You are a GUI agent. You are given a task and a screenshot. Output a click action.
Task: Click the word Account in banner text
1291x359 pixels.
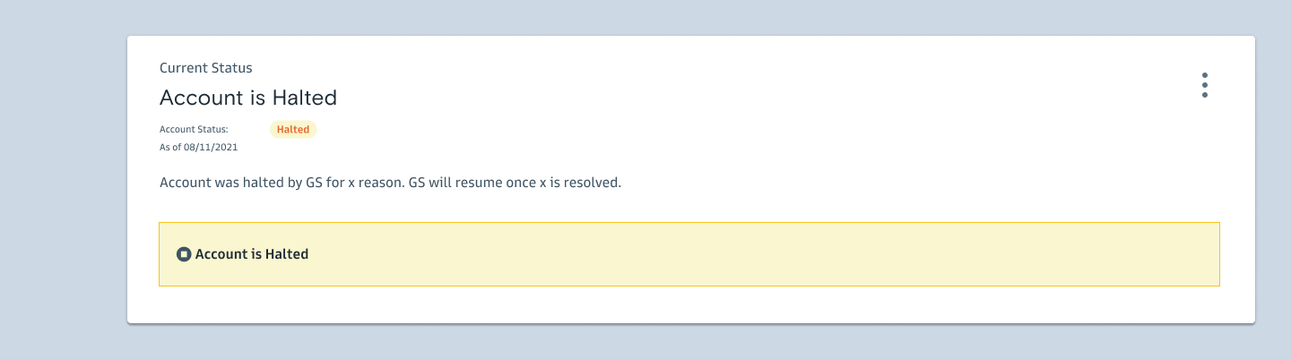click(x=221, y=254)
